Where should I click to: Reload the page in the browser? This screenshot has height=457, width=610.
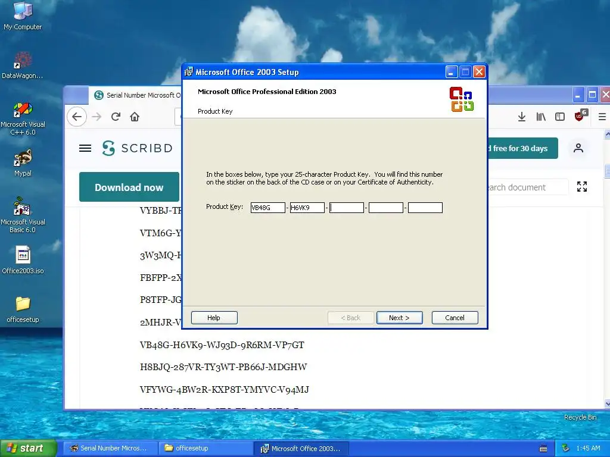coord(116,117)
